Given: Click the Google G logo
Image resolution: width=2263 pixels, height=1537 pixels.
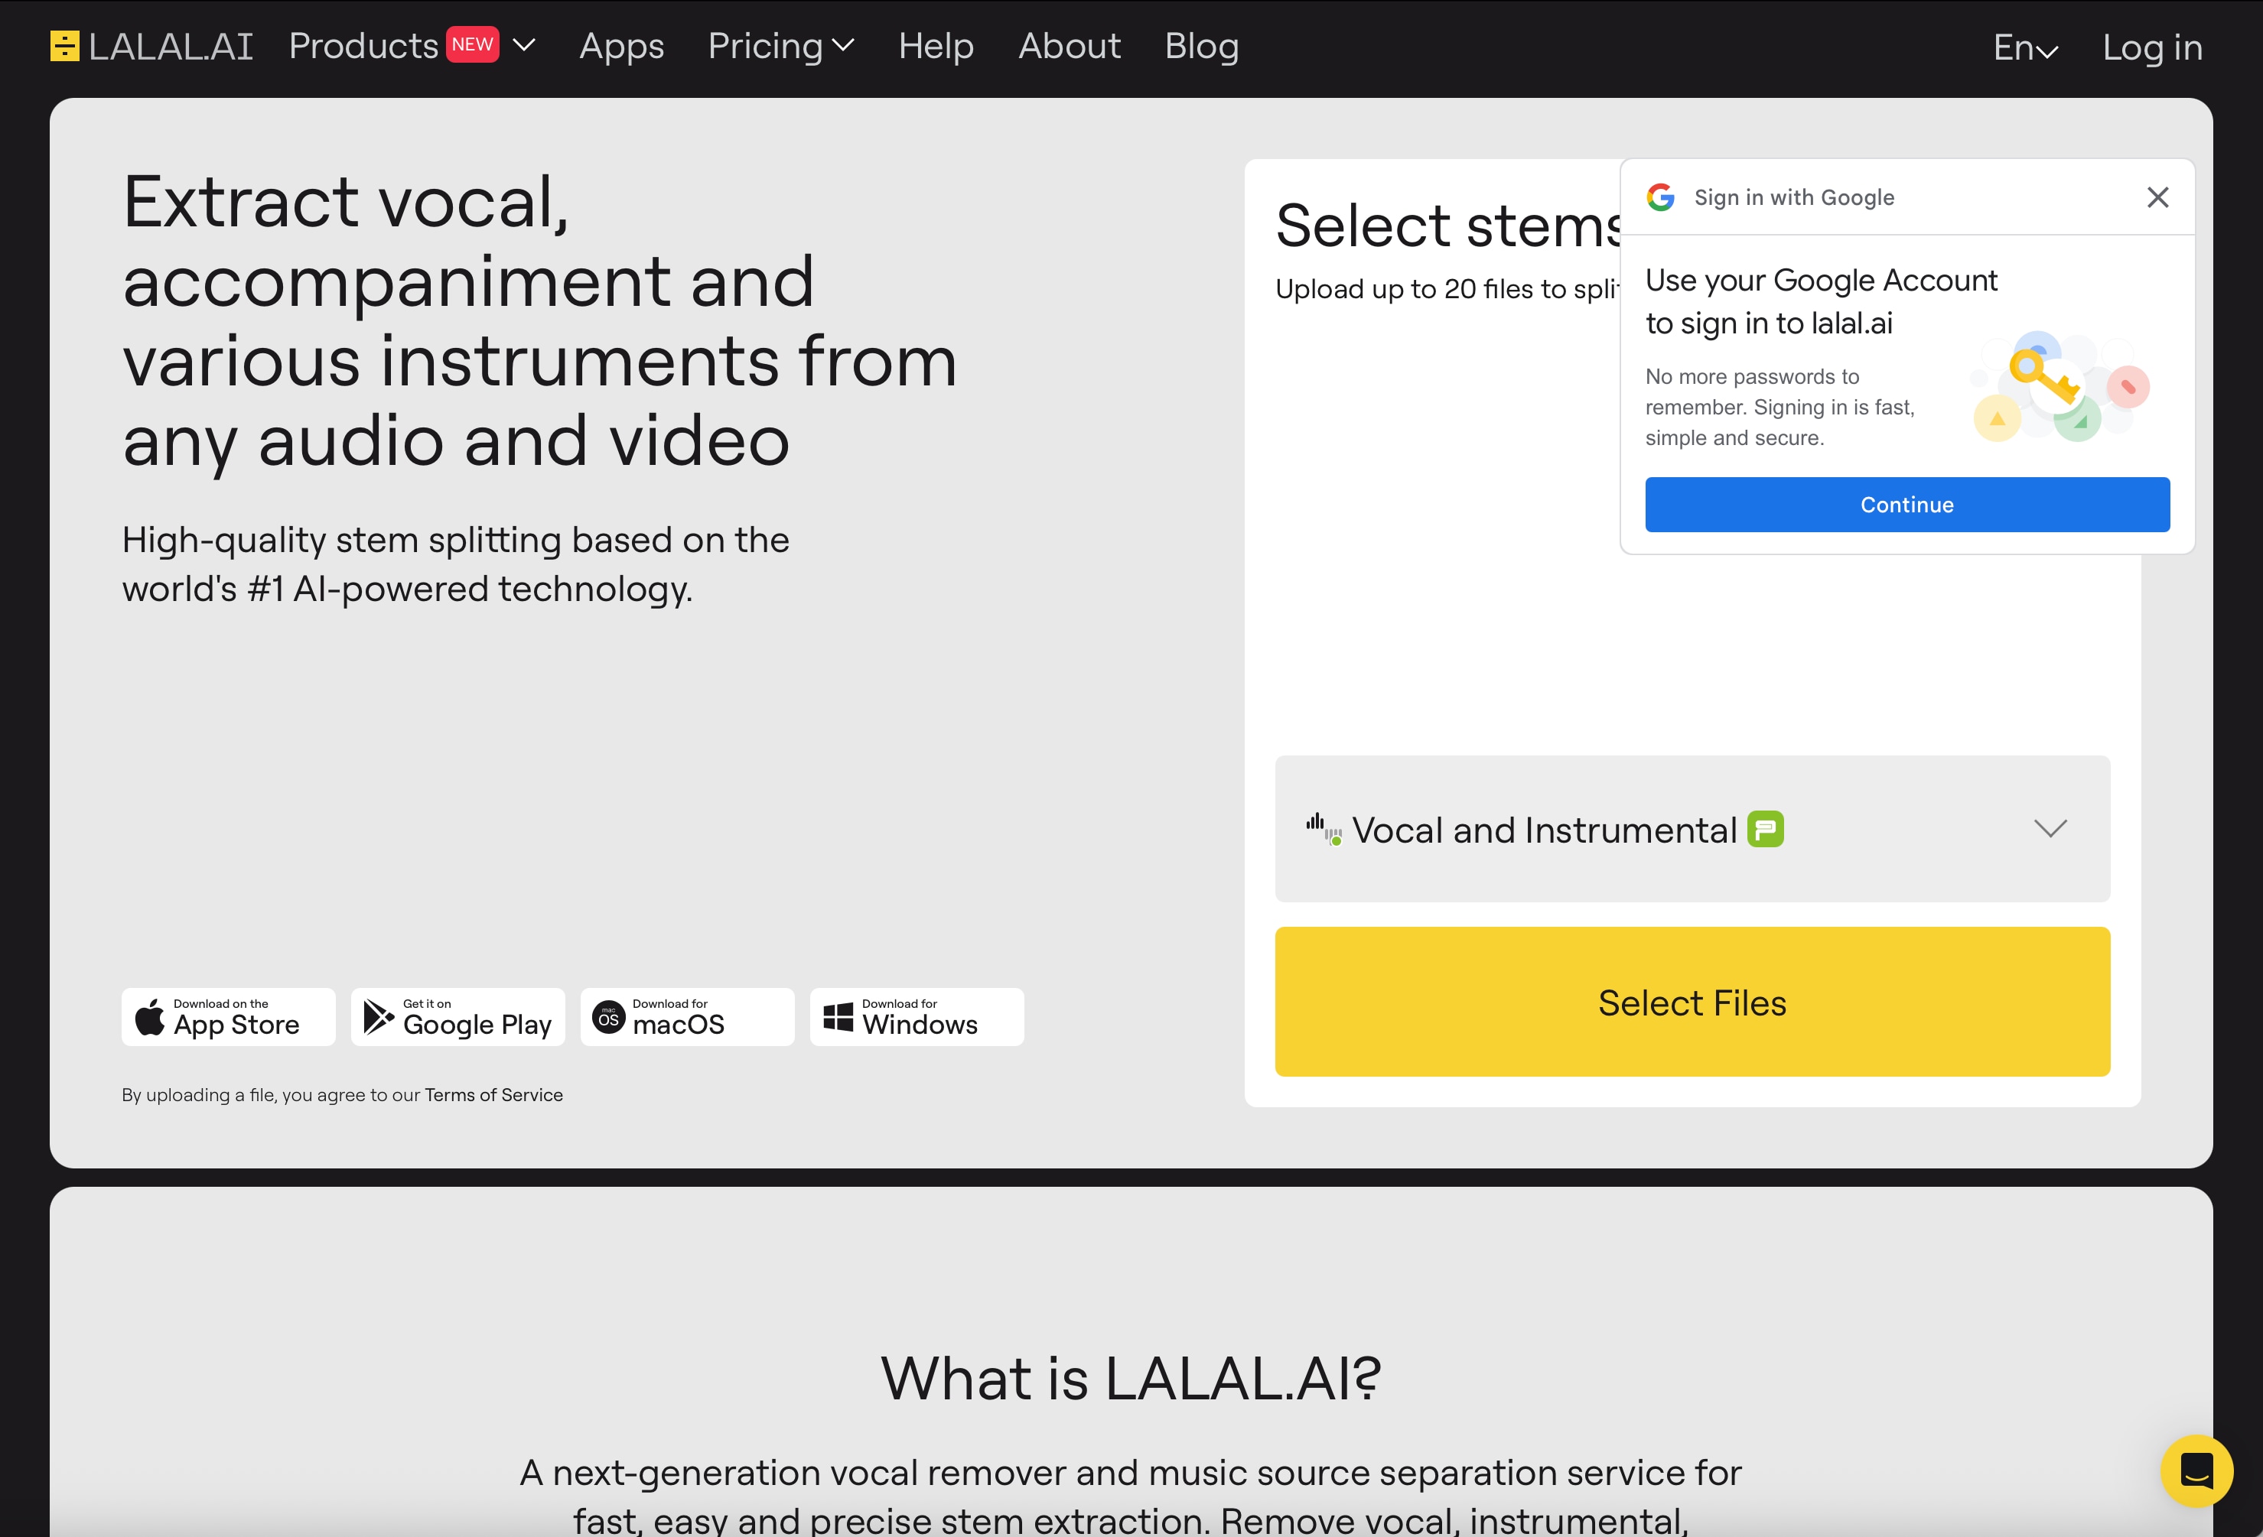Looking at the screenshot, I should (x=1660, y=197).
